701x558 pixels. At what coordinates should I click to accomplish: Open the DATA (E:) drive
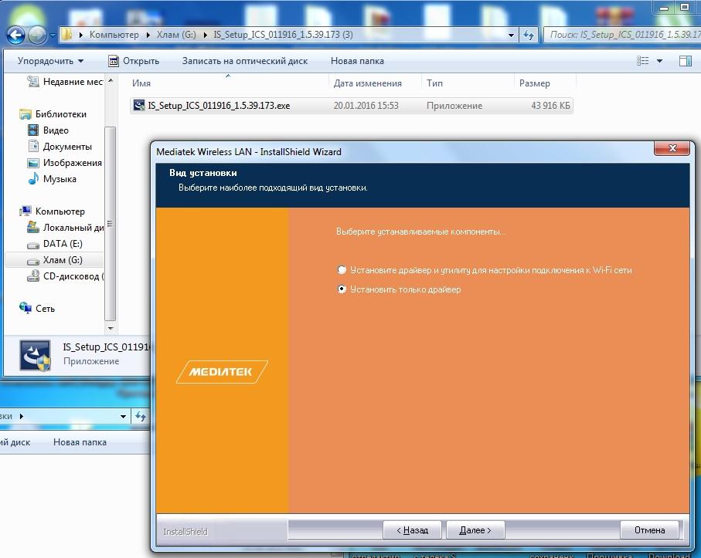(55, 244)
